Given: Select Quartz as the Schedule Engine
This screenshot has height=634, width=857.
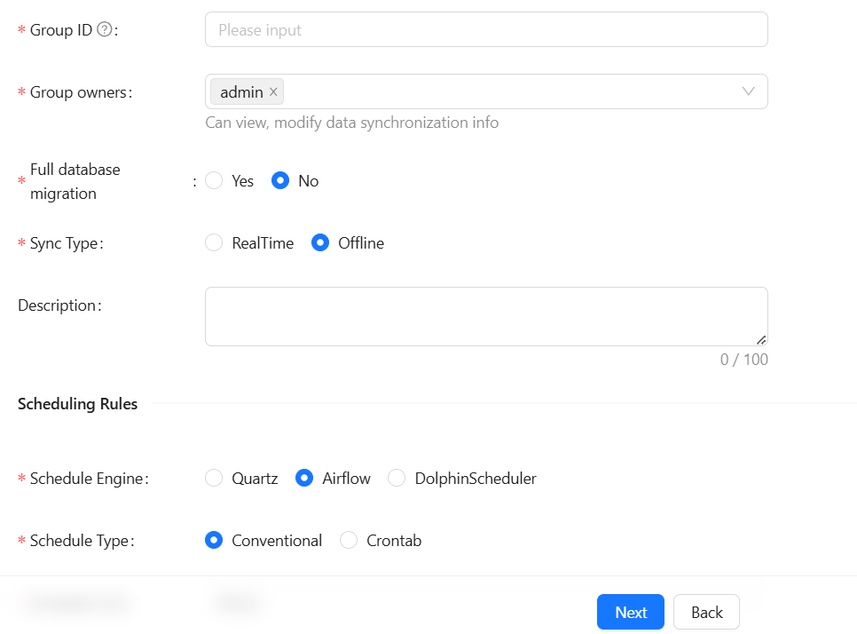Looking at the screenshot, I should 214,479.
